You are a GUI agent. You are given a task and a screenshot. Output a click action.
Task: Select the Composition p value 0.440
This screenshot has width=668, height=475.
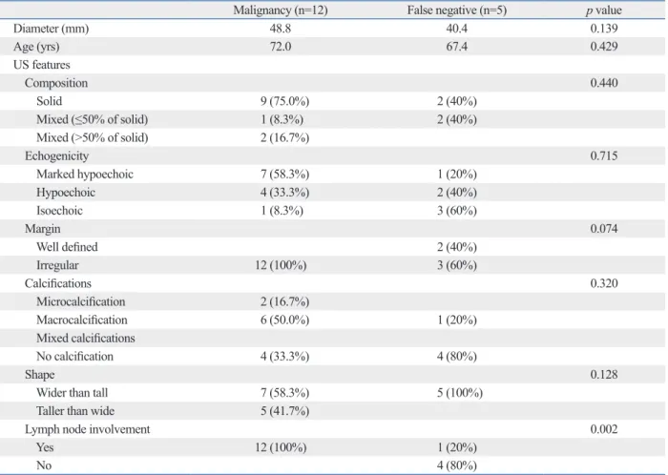pyautogui.click(x=604, y=83)
